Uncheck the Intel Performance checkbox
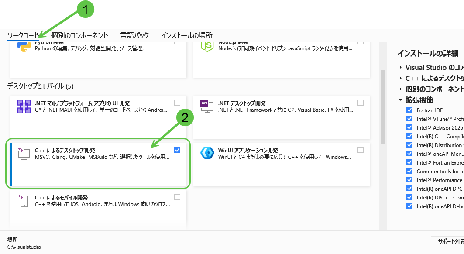The width and height of the screenshot is (464, 254). pyautogui.click(x=409, y=180)
